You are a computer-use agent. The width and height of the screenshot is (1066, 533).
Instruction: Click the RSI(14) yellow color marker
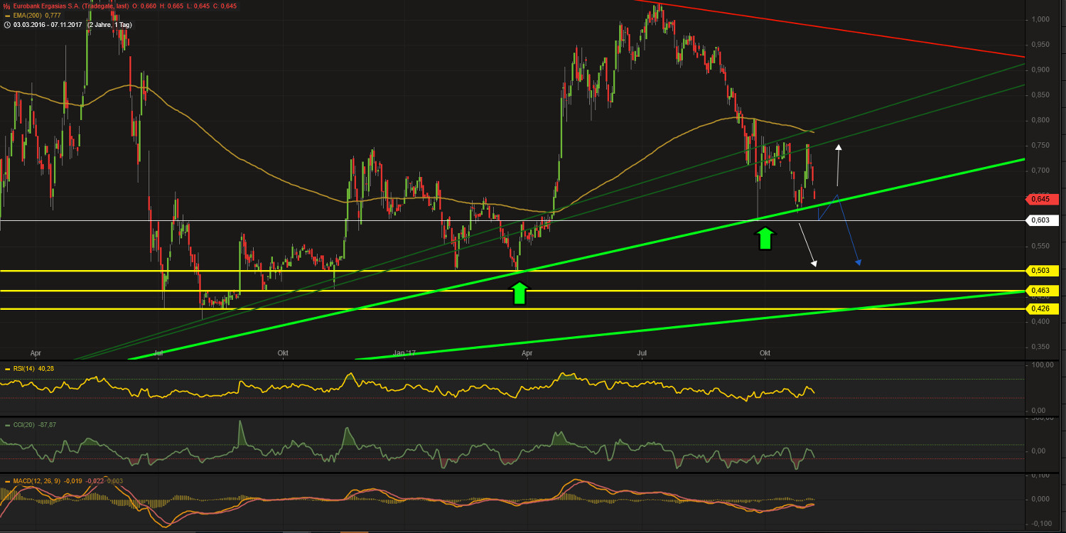coord(7,368)
